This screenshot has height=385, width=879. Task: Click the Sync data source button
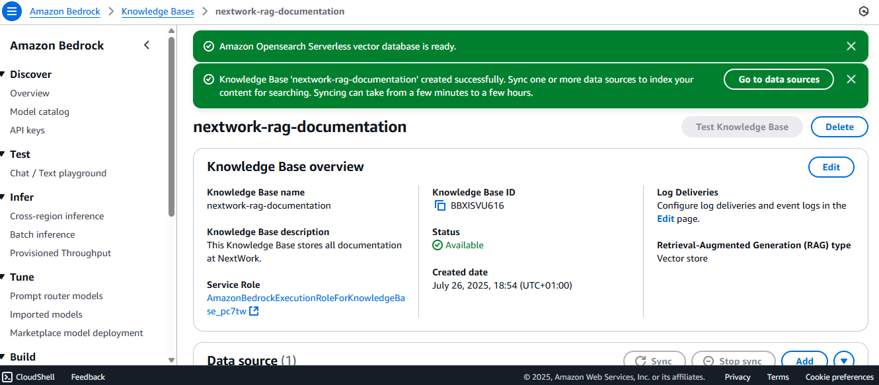[x=654, y=361]
